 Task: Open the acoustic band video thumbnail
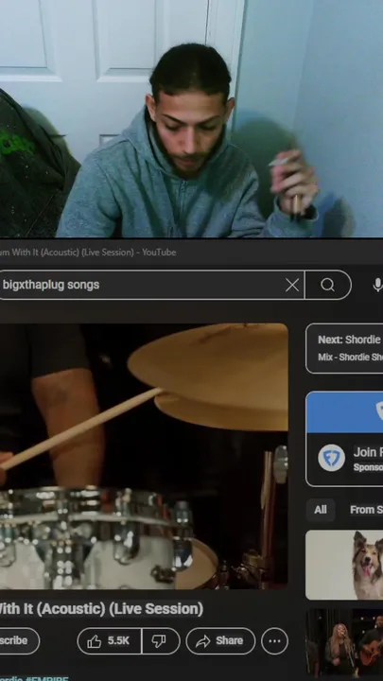tap(344, 644)
